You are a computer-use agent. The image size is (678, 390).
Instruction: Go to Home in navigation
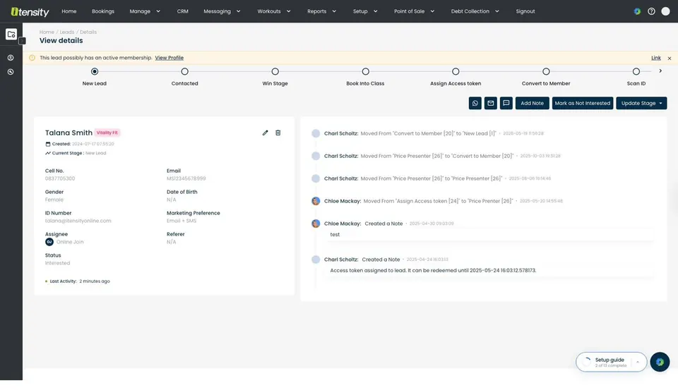69,11
